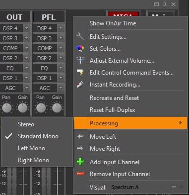Open the OUT DSP 3 dropdown arrow

tap(27, 38)
